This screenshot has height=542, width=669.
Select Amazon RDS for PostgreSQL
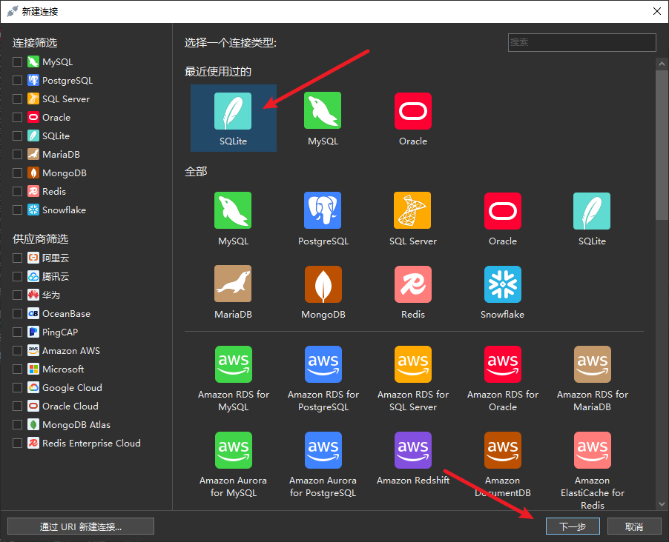(323, 364)
